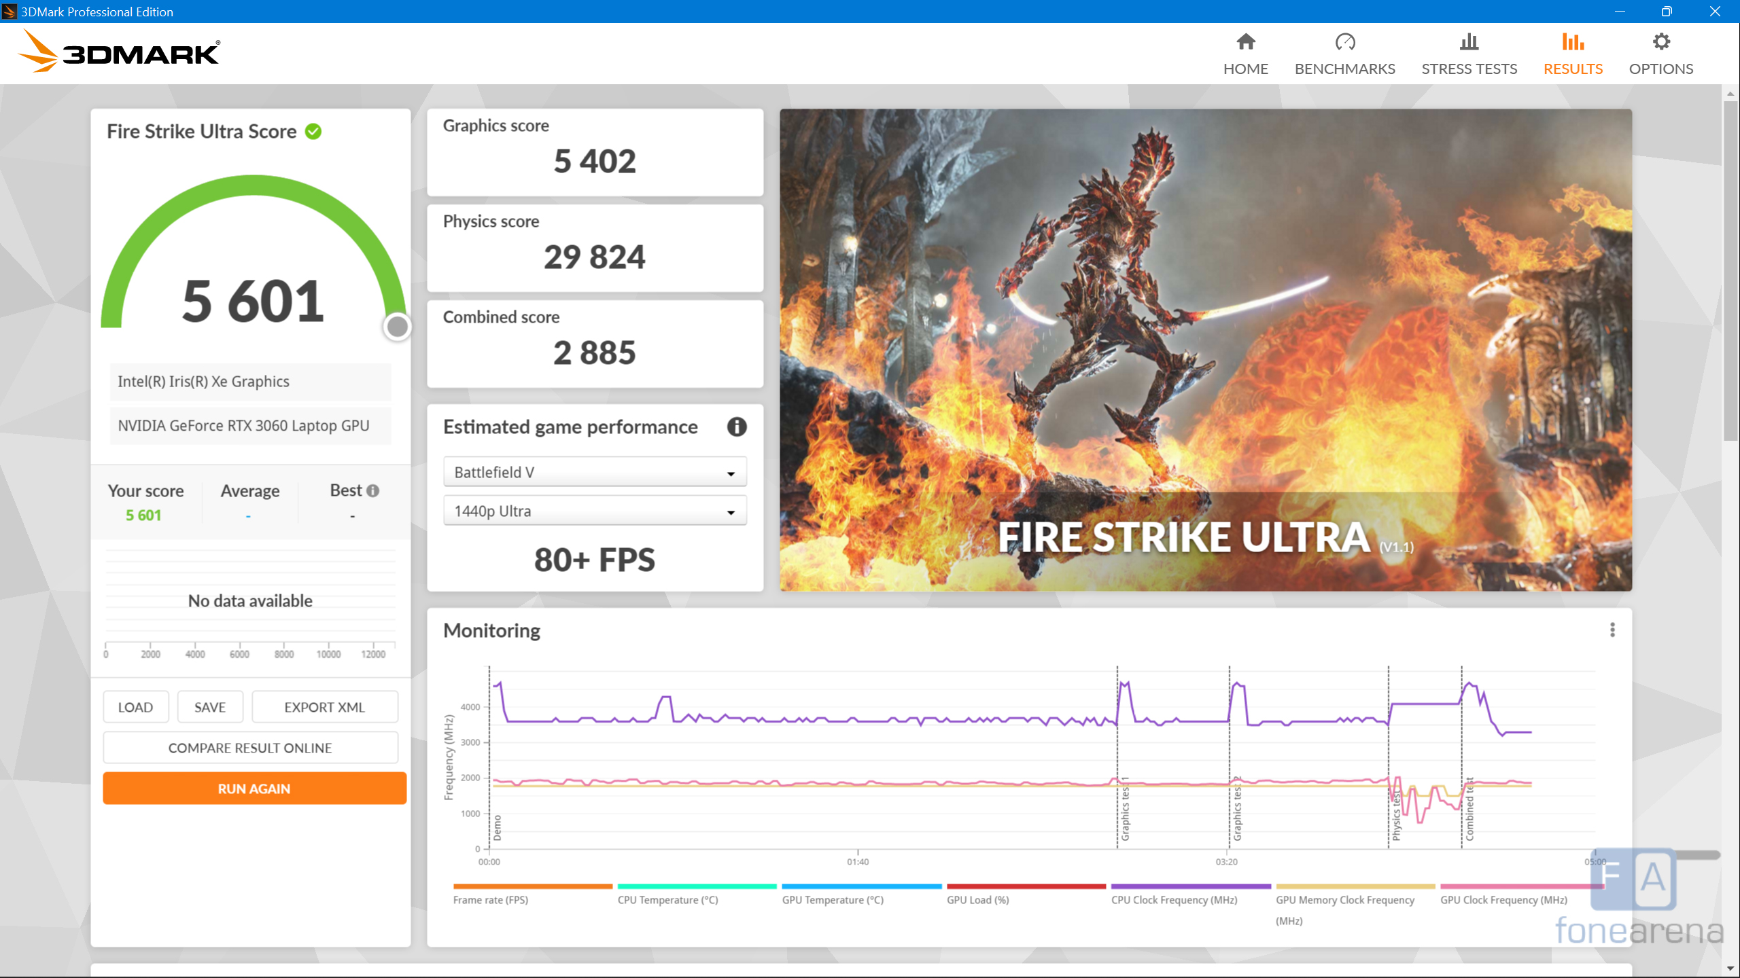Toggle the Frame rate (FPS) legend series
1740x978 pixels.
tap(491, 899)
